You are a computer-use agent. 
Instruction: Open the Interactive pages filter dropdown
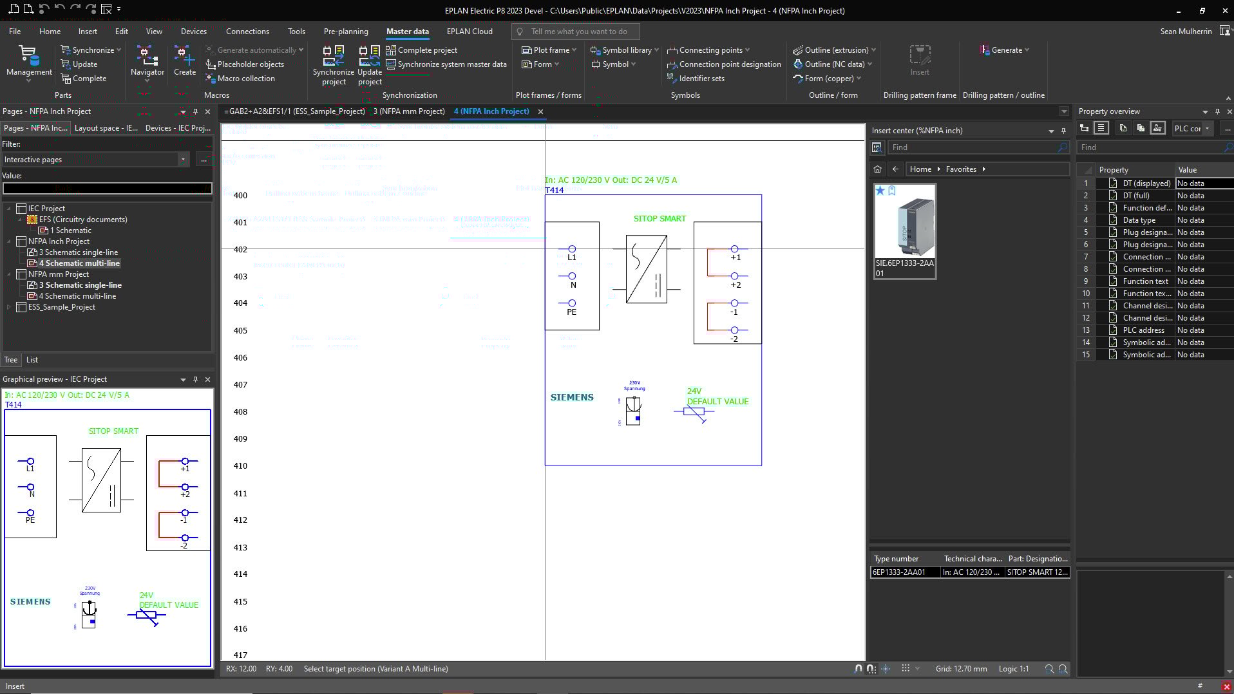(x=183, y=160)
